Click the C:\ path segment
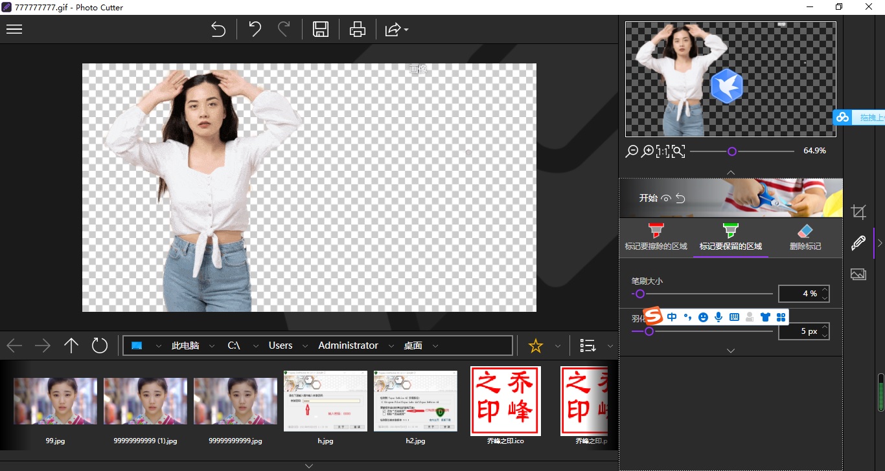 [x=234, y=345]
